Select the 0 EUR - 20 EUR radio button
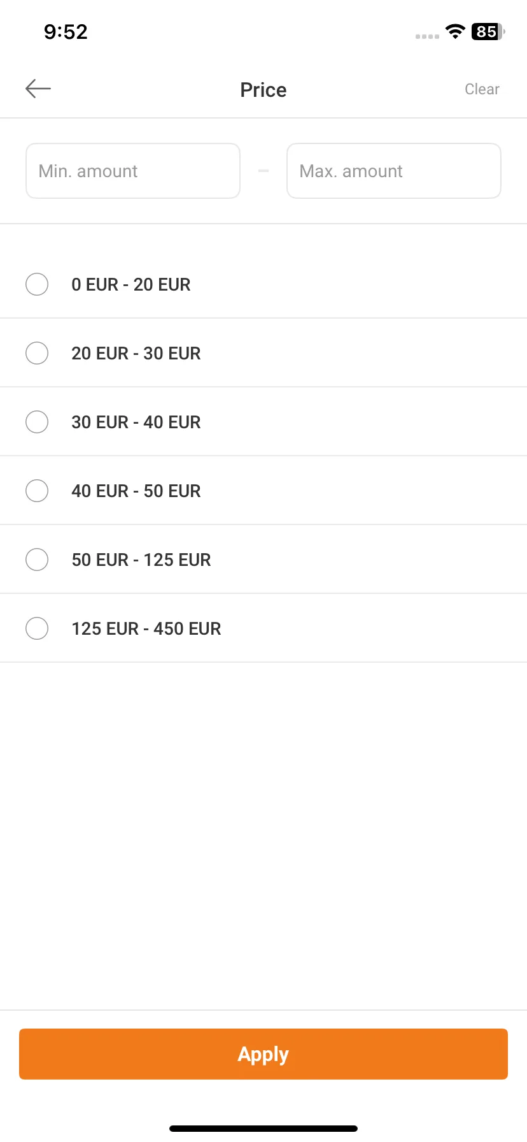527x1142 pixels. click(x=37, y=284)
